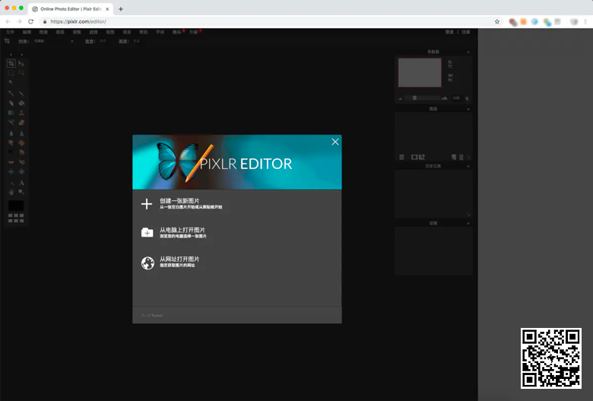Open the 编辑 (Edit) menu
Screen dimensions: 593x401
click(27, 32)
